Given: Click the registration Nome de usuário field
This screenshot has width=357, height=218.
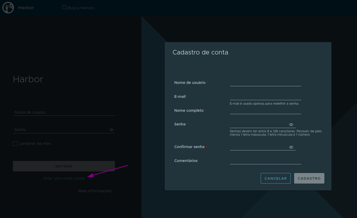Looking at the screenshot, I should click(x=265, y=83).
